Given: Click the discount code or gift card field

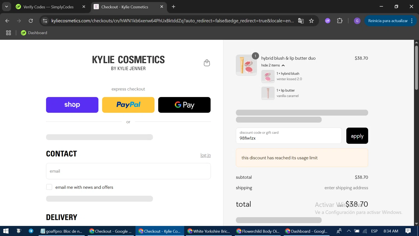Looking at the screenshot, I should click(289, 136).
